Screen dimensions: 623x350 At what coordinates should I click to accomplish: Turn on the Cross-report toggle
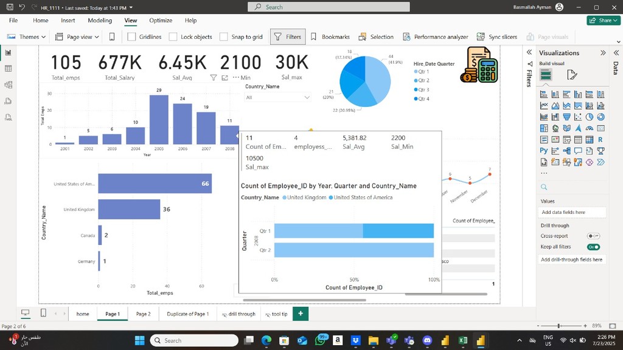(593, 236)
